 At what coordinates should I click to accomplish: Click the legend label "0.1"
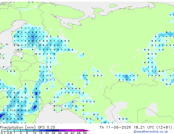(3, 133)
